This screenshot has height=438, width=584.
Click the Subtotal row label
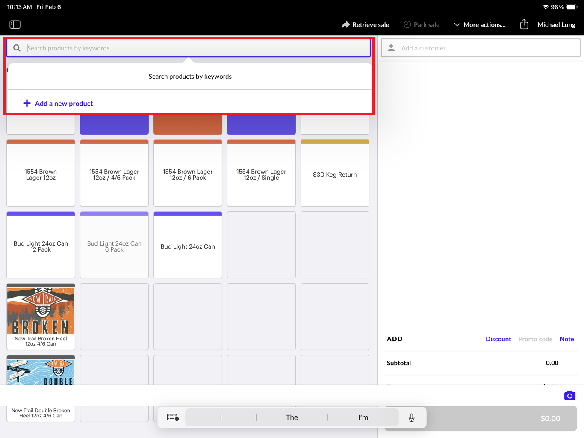(x=398, y=363)
